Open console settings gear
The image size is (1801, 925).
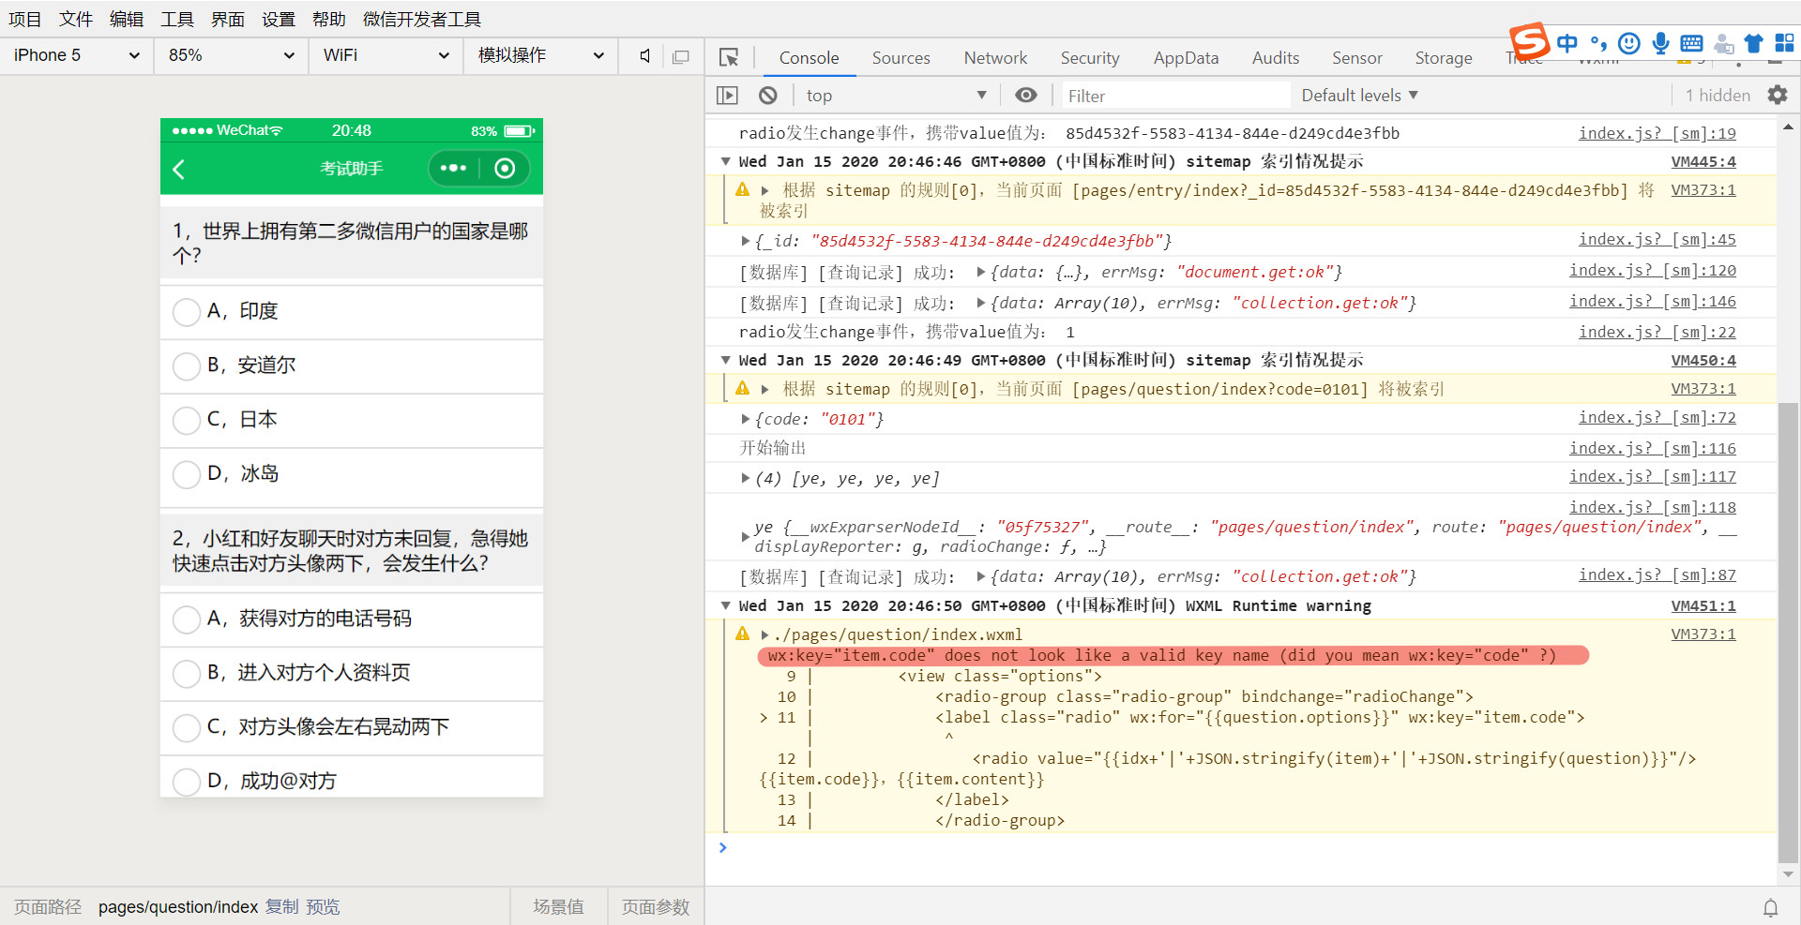coord(1778,95)
